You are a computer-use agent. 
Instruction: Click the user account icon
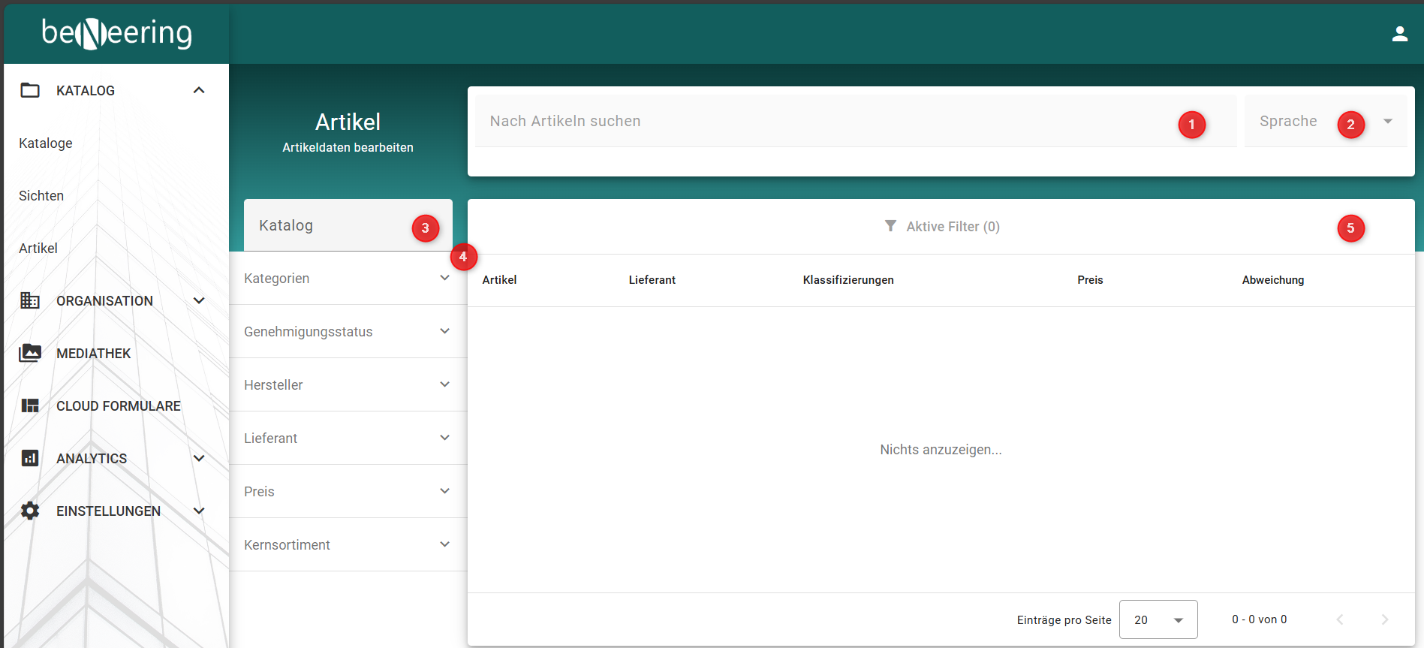pos(1399,34)
